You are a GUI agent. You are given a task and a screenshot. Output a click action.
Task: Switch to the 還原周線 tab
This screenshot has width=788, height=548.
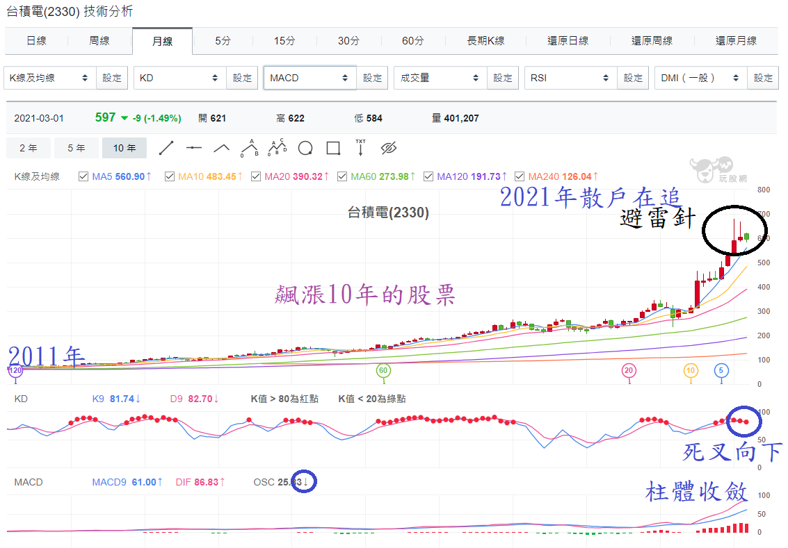(x=652, y=41)
